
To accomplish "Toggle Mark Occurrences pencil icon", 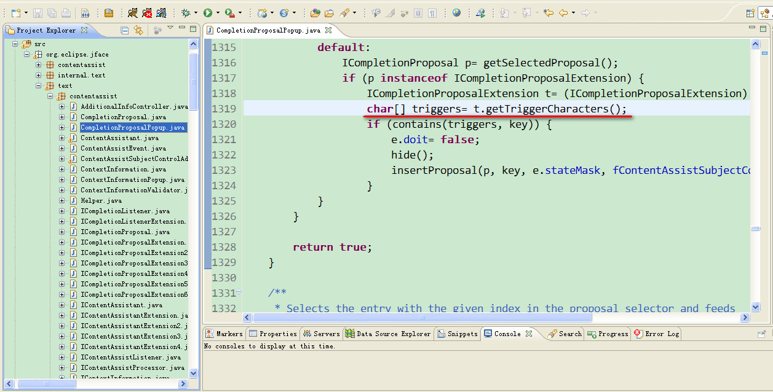I will coord(390,12).
